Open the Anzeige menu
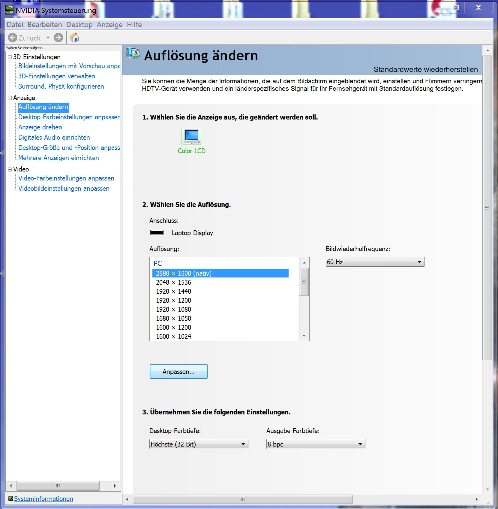This screenshot has height=509, width=498. point(109,25)
